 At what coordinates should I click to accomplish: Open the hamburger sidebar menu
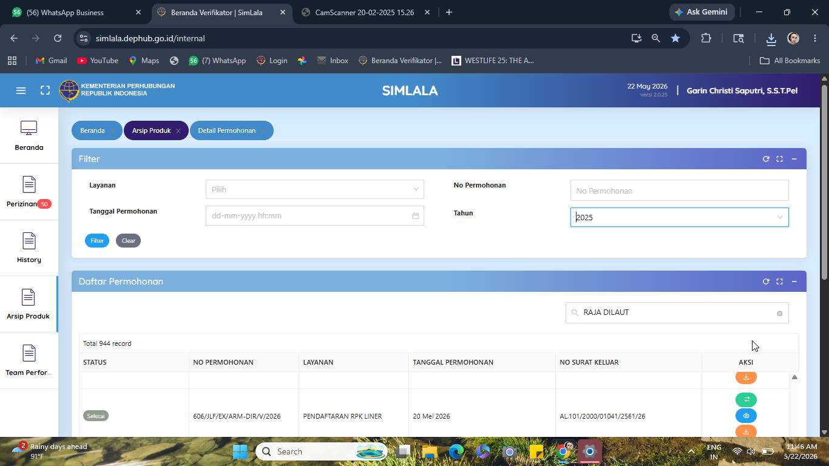click(21, 90)
